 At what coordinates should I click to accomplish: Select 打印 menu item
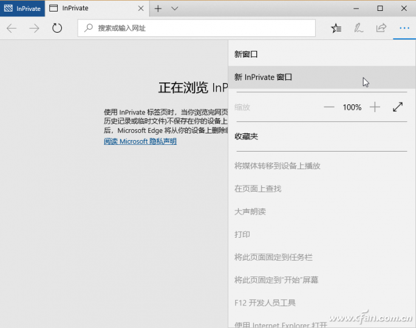pos(322,234)
